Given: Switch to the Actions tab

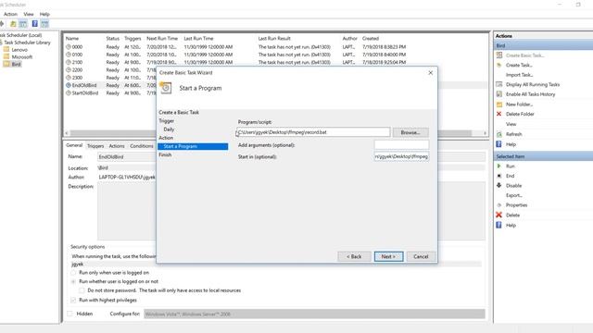Looking at the screenshot, I should click(x=117, y=146).
